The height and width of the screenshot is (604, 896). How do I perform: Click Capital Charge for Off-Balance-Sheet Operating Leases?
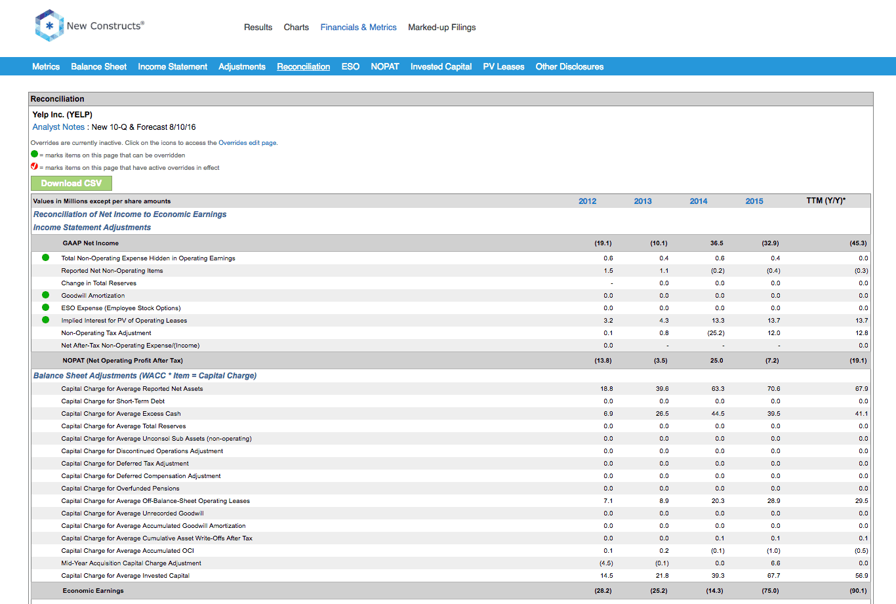(155, 501)
